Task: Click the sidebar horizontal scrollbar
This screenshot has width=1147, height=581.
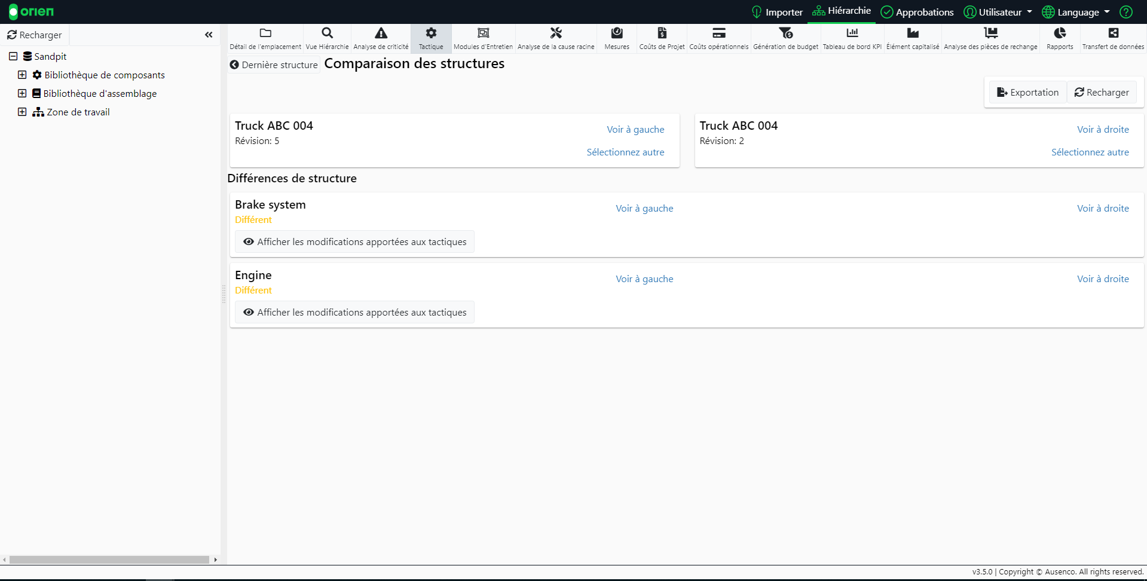Action: (109, 560)
